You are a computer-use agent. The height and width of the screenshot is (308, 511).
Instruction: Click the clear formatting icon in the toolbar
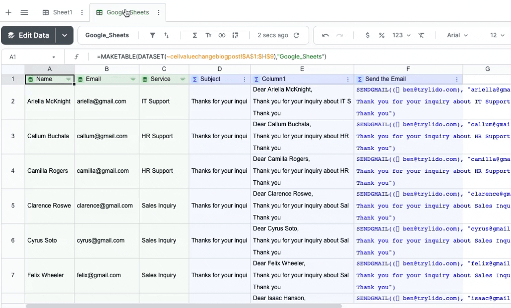[421, 35]
